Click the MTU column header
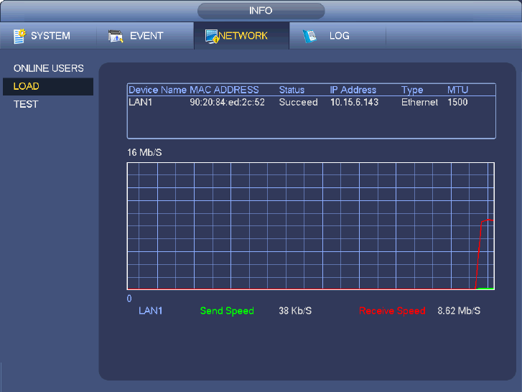This screenshot has height=392, width=522. 457,90
